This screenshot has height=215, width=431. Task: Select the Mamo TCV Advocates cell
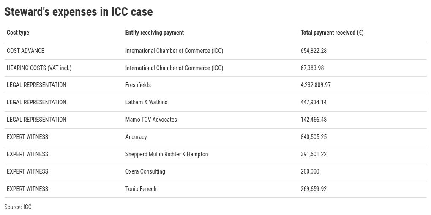click(151, 120)
